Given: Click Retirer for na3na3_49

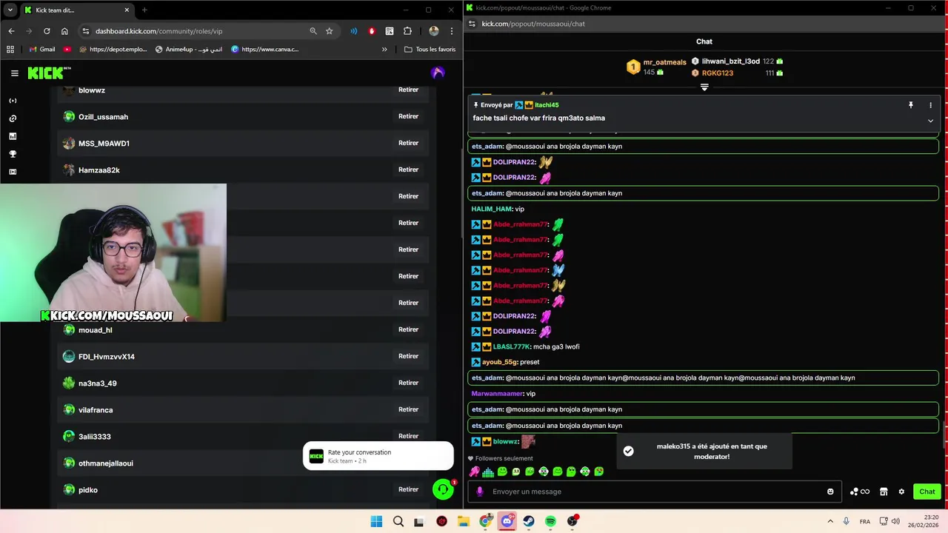Looking at the screenshot, I should 408,383.
